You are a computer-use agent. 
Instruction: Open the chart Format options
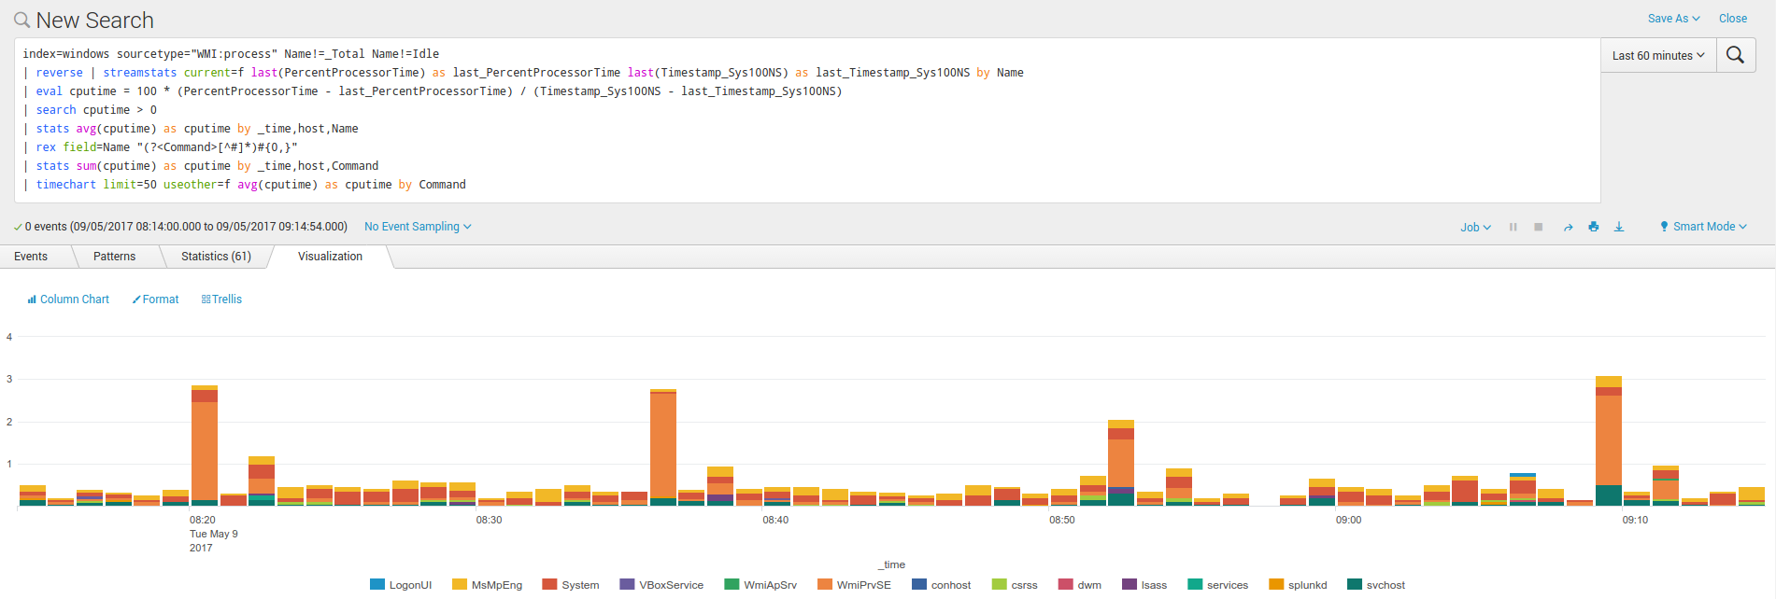tap(155, 299)
